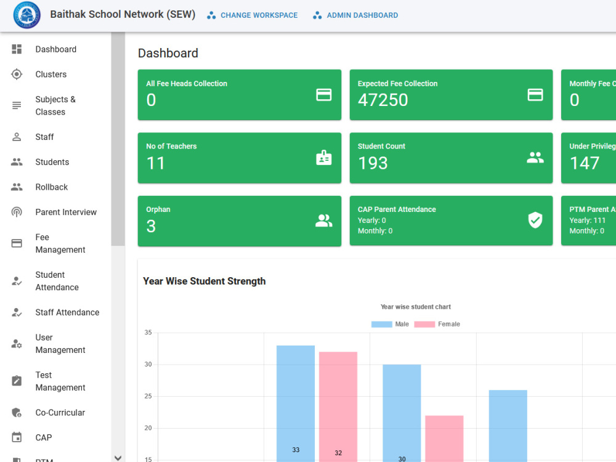This screenshot has width=616, height=462.
Task: Click the sidebar scrollbar thumb
Action: [x=118, y=139]
